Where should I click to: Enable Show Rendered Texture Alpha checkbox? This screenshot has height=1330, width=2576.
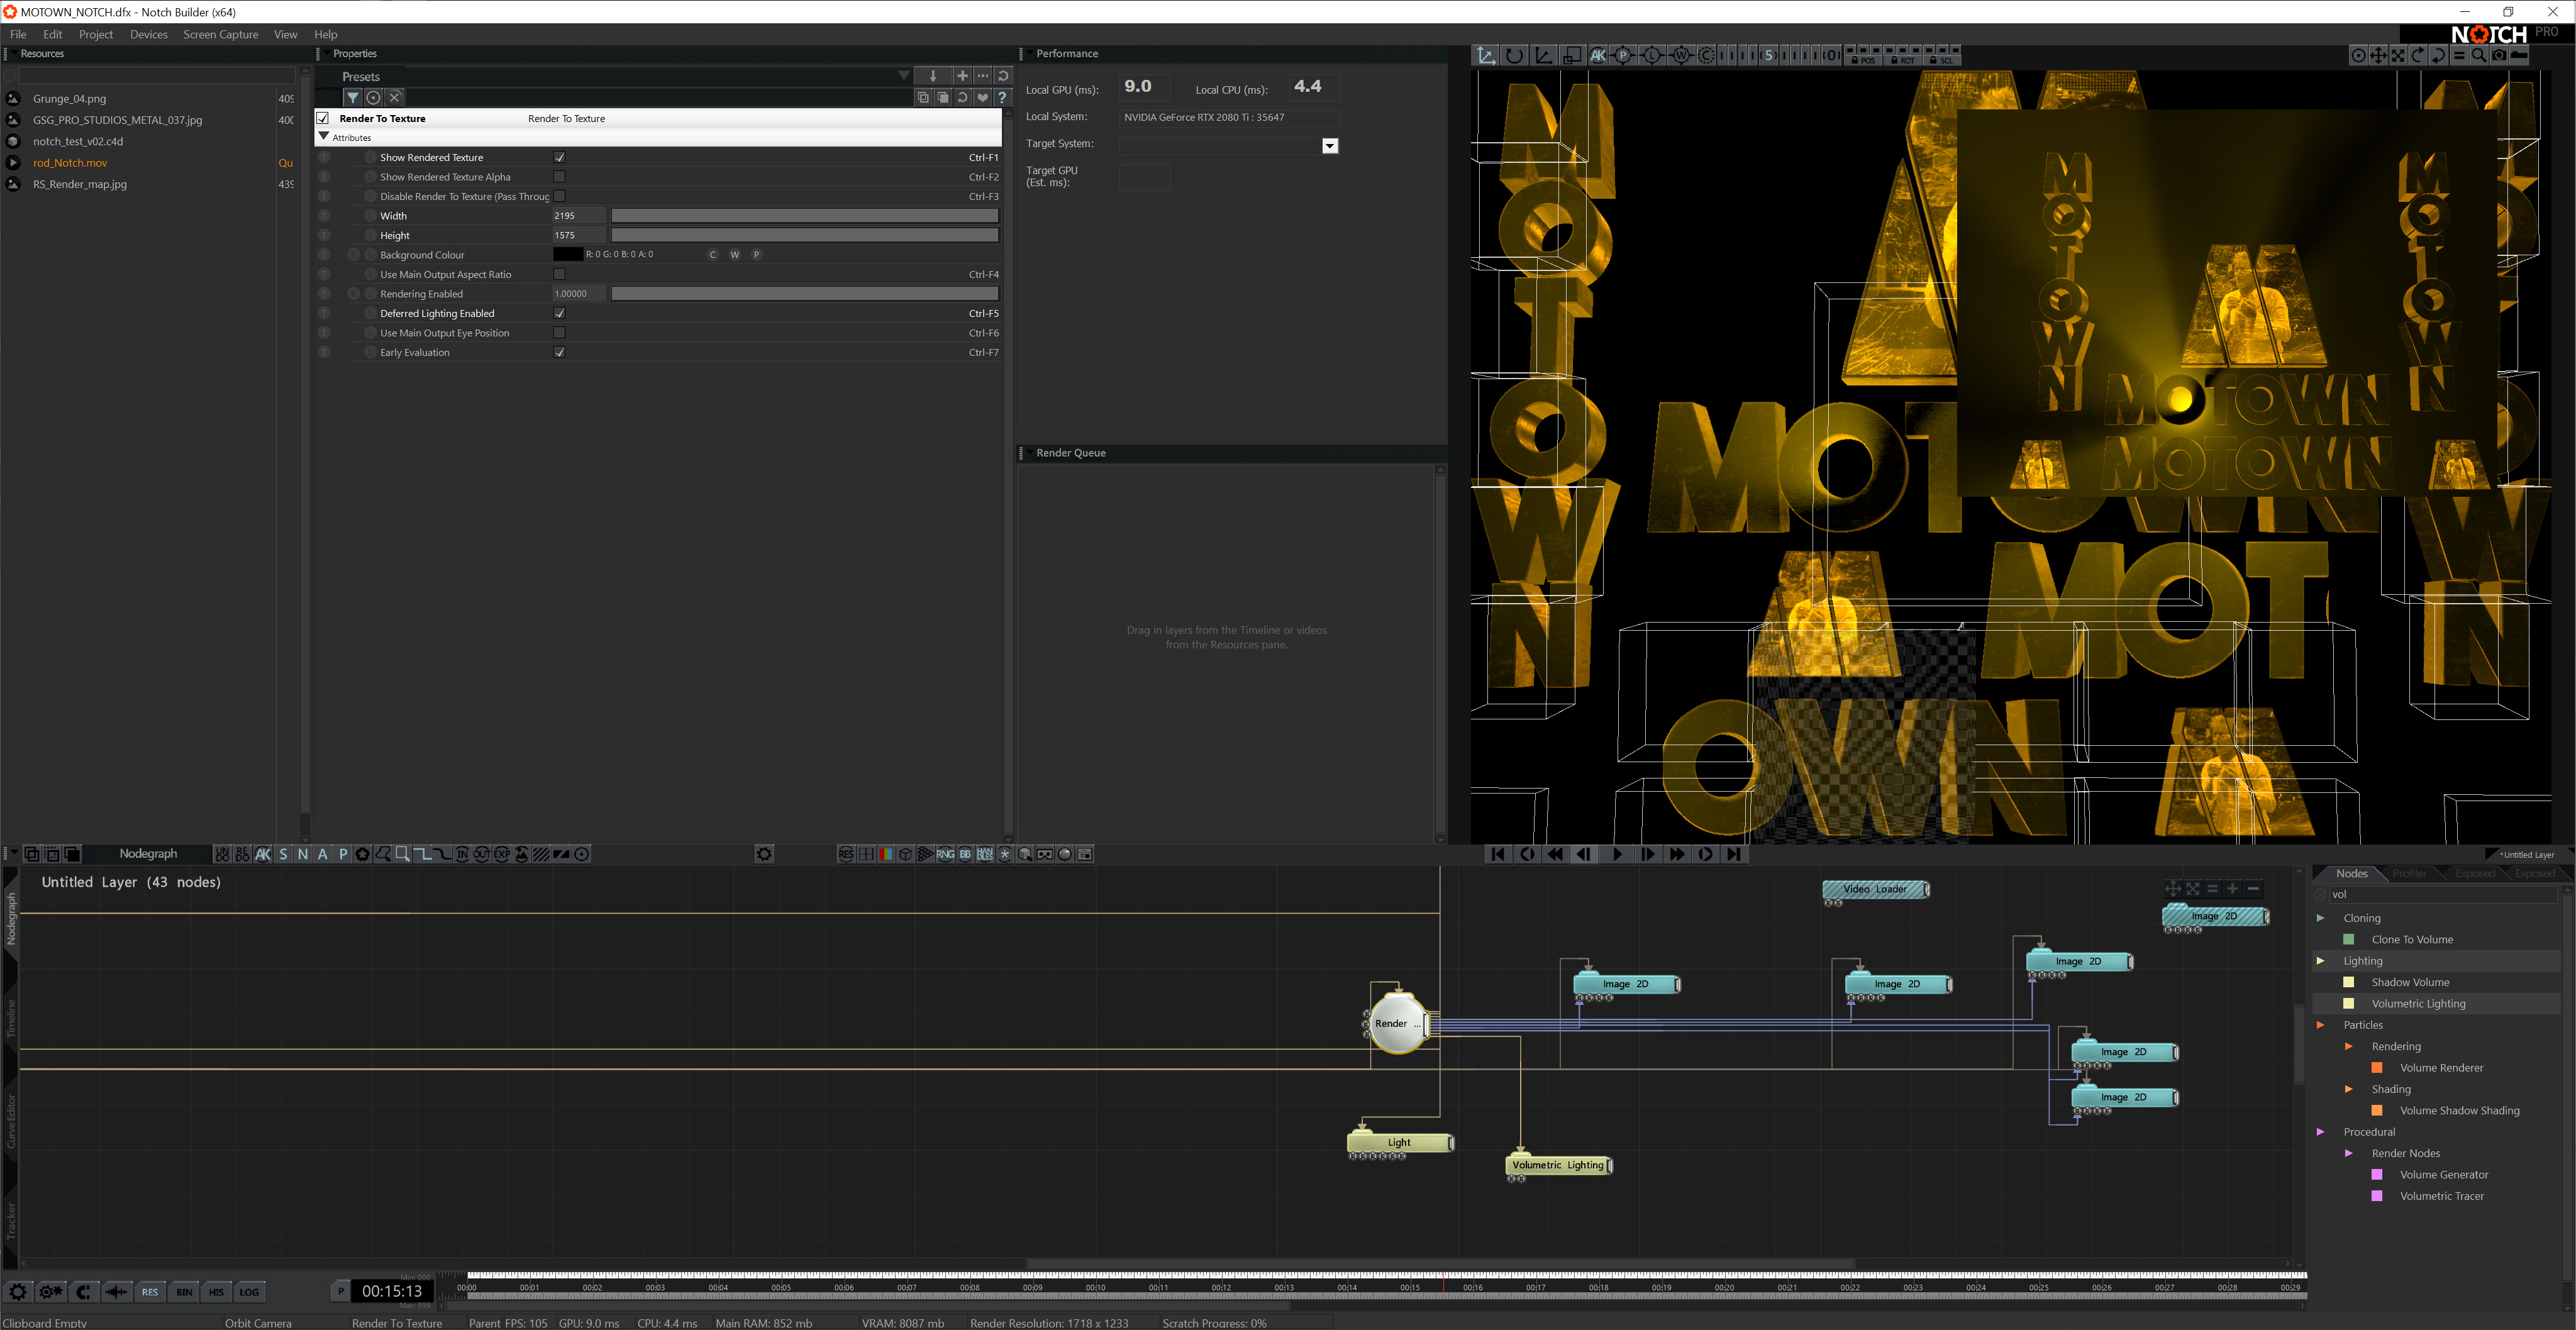point(560,177)
